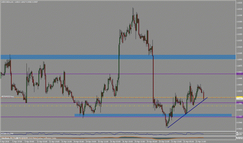Click the tall green breakout candle

[x=119, y=61]
